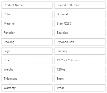This screenshot has width=107, height=93.
Task: Select the Exercise value cell
Action: pos(80,33)
